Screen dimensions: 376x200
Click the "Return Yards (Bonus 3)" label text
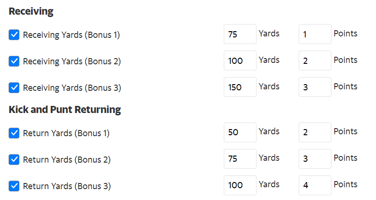point(66,186)
